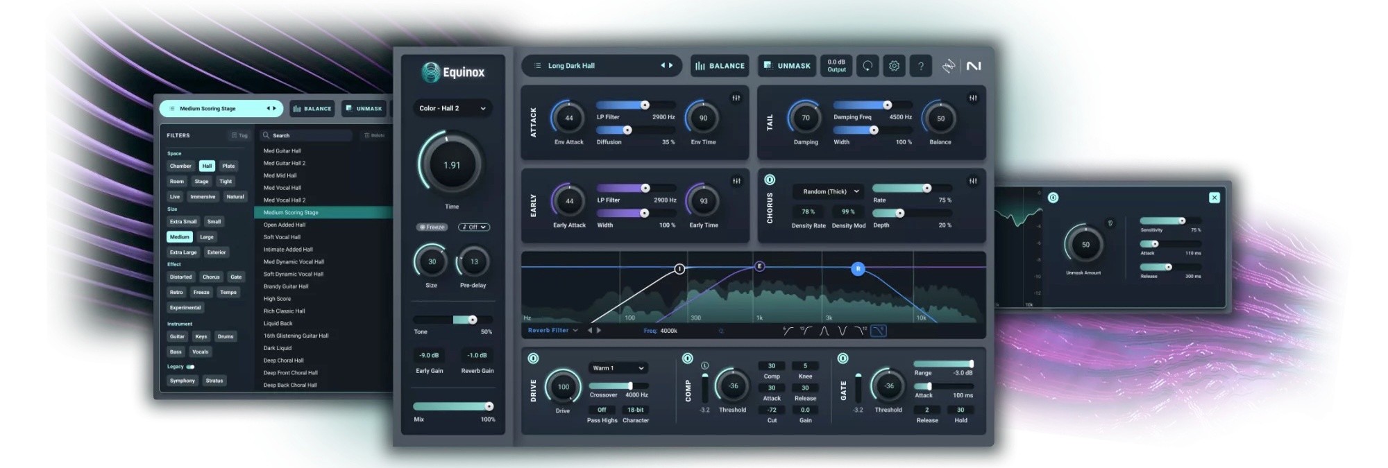
Task: Toggle the Medium size filter tag
Action: pos(180,237)
